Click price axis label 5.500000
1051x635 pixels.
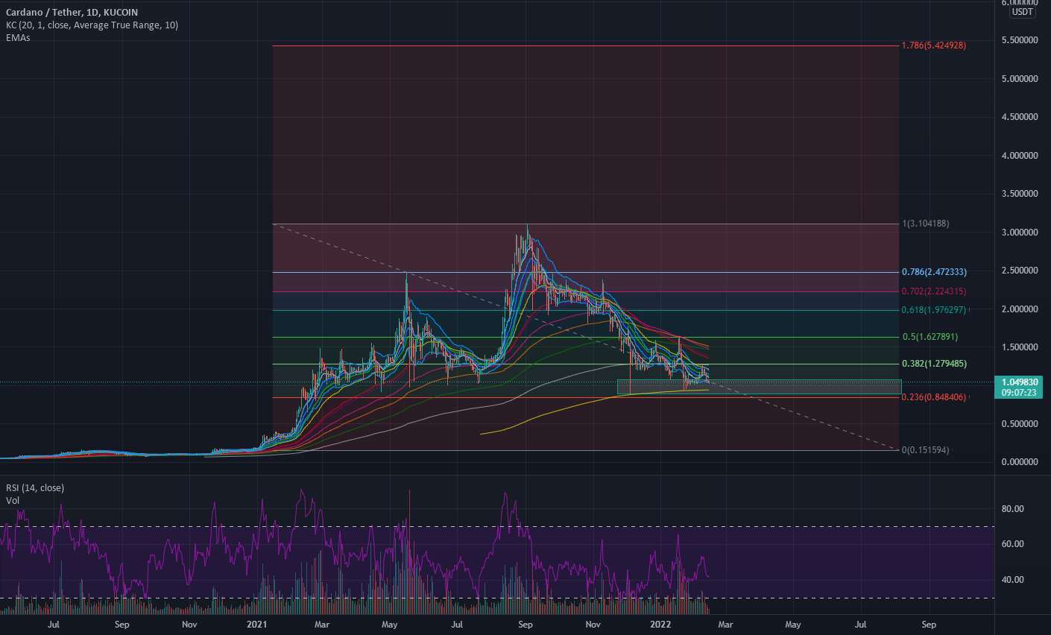[1020, 40]
